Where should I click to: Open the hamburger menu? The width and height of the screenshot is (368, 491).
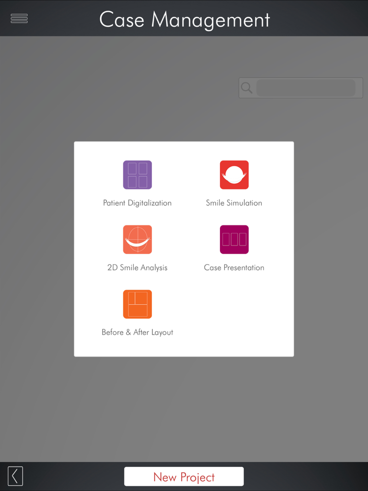click(x=19, y=18)
